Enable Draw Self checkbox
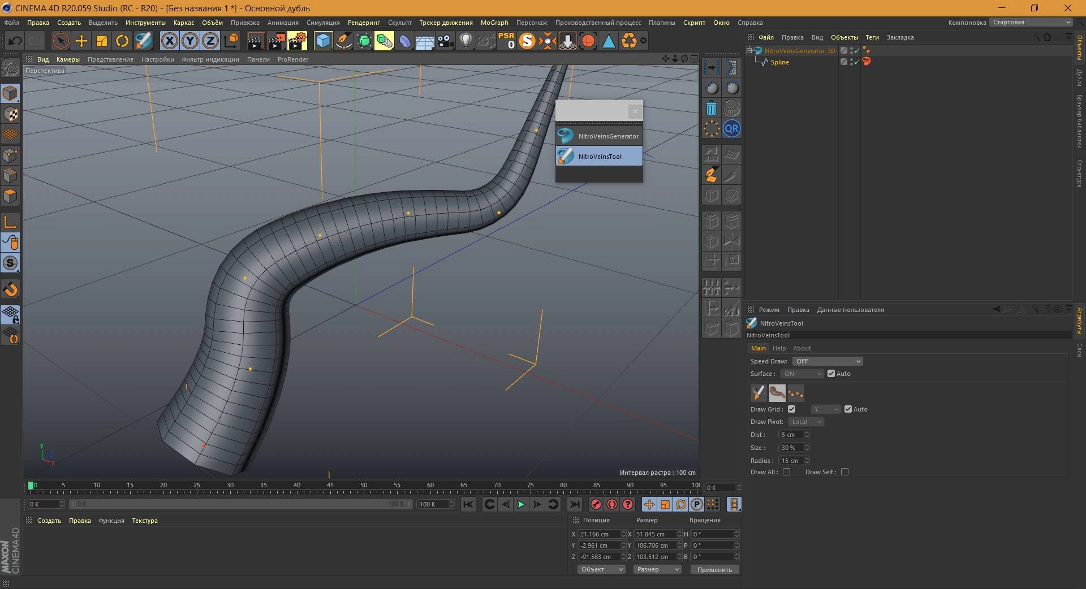Image resolution: width=1086 pixels, height=589 pixels. pos(844,472)
